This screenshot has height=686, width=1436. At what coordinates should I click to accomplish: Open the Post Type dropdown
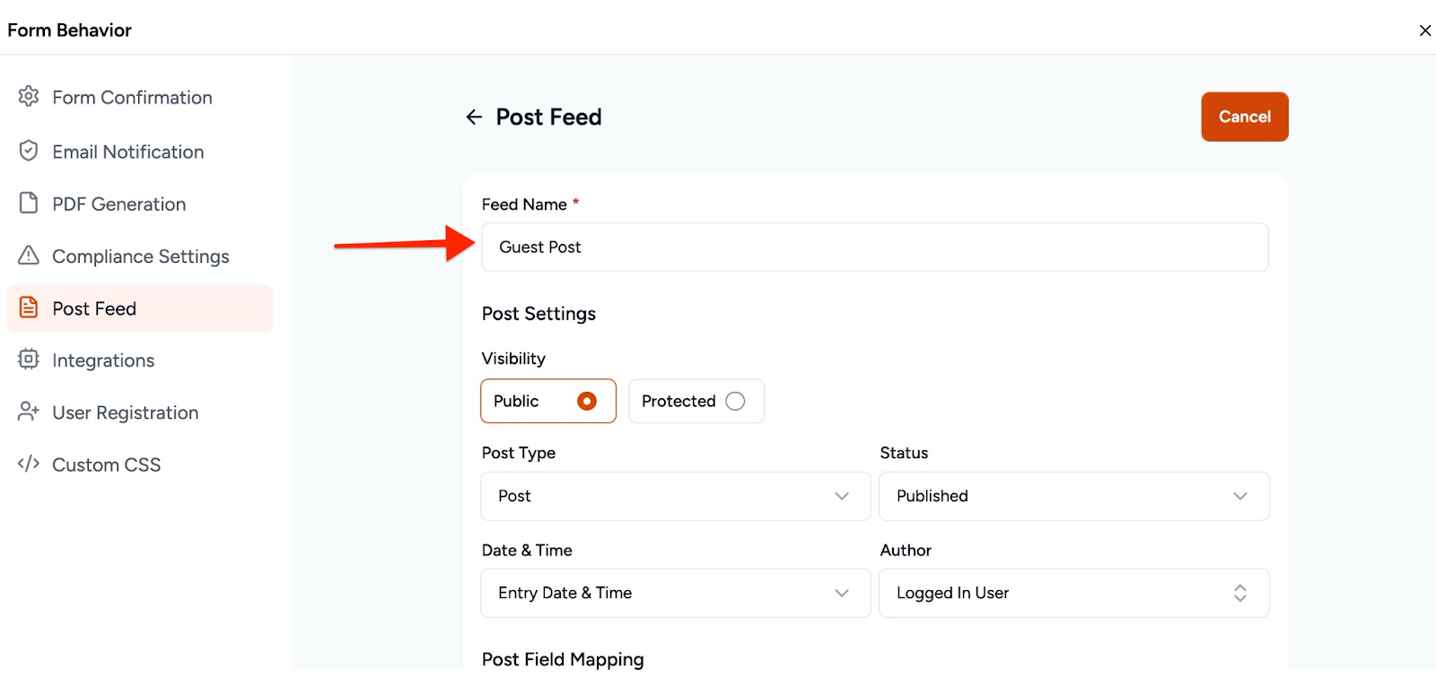pos(840,496)
